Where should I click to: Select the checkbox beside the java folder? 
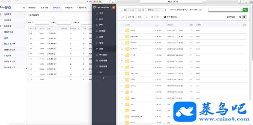pyautogui.click(x=122, y=61)
